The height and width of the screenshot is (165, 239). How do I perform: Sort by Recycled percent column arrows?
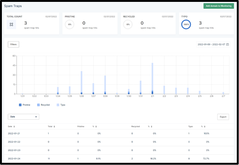[151, 127]
